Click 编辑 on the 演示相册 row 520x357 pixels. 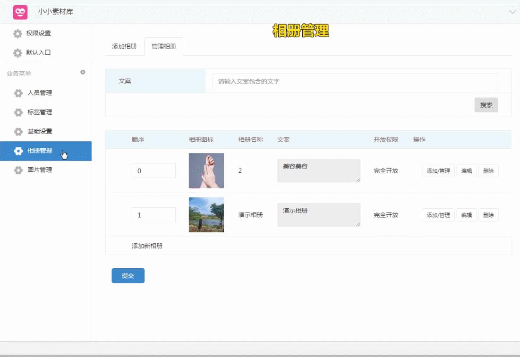466,215
